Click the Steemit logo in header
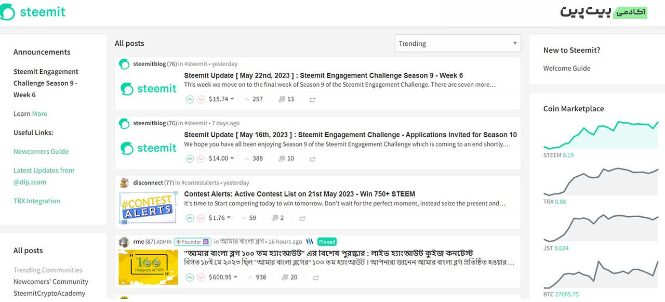665x302 pixels. click(33, 12)
